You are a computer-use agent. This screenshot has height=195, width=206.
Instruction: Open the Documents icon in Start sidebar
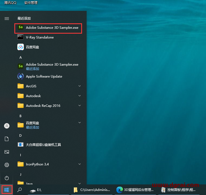pos(7,139)
